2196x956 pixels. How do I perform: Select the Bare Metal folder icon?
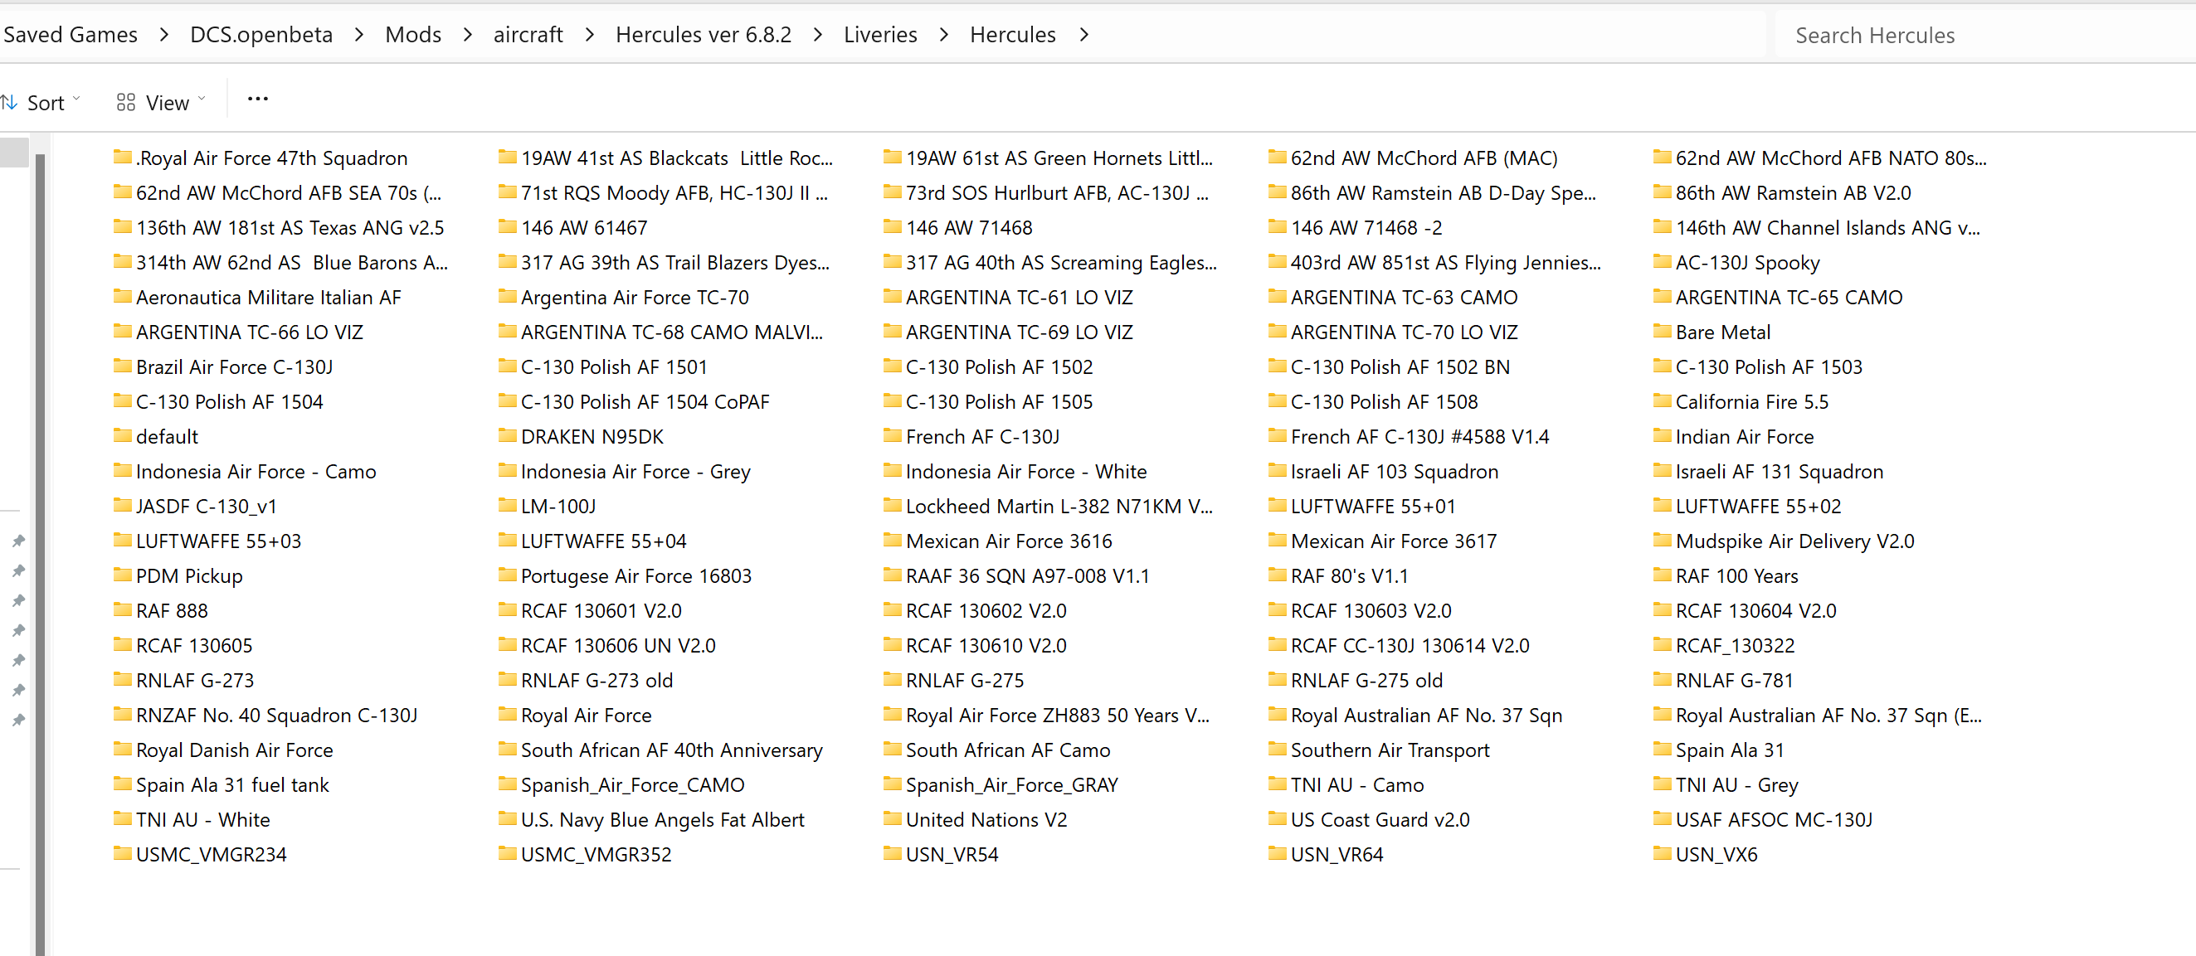pos(1663,332)
